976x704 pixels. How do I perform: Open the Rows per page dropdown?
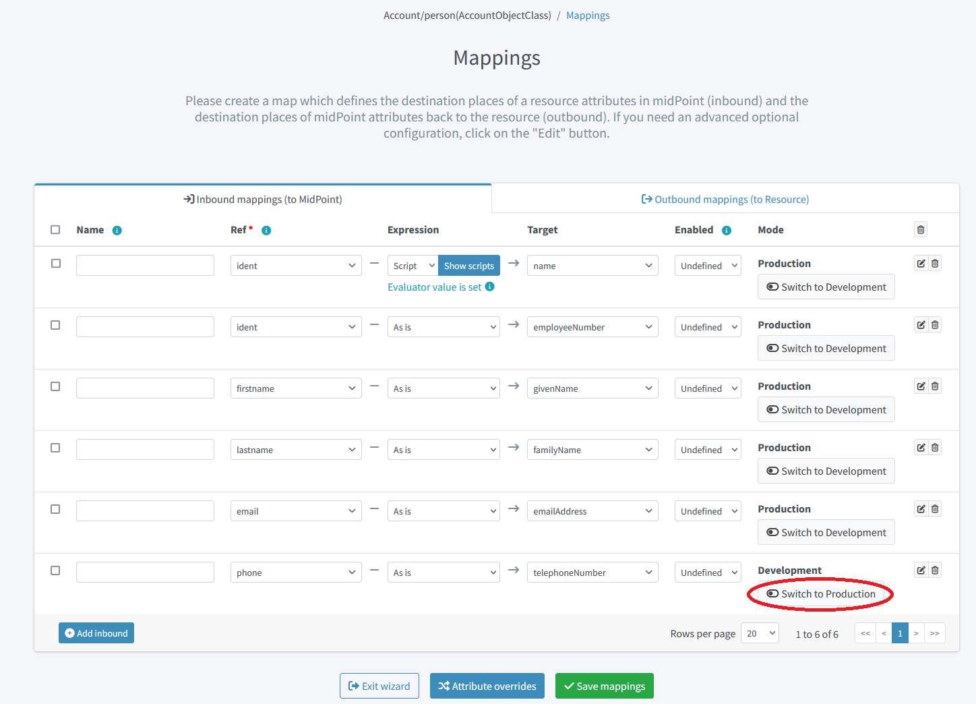pos(760,633)
